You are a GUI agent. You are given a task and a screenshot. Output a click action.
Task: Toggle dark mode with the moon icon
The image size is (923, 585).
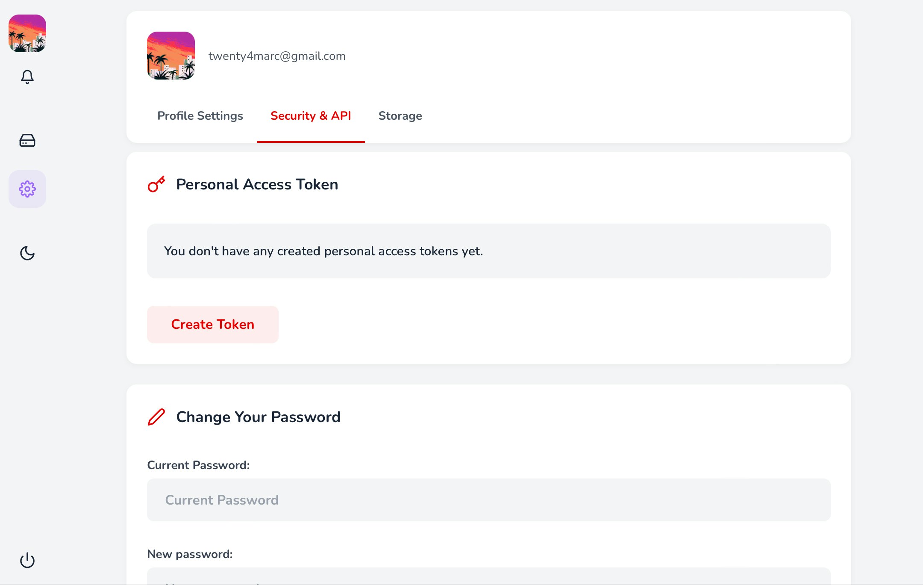[x=27, y=253]
